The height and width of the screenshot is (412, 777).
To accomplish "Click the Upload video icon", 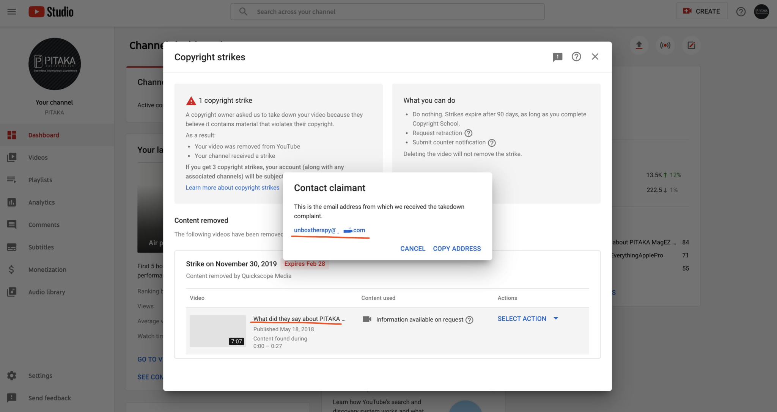I will 639,45.
